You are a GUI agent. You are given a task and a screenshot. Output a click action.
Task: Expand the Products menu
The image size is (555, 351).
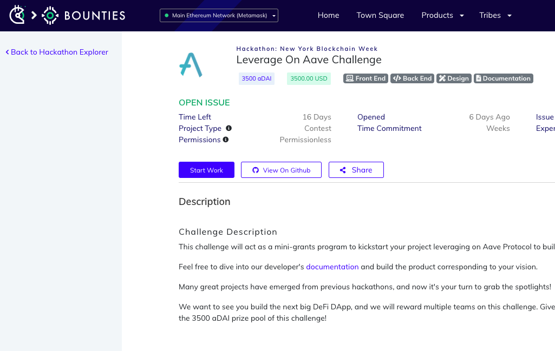tap(442, 15)
